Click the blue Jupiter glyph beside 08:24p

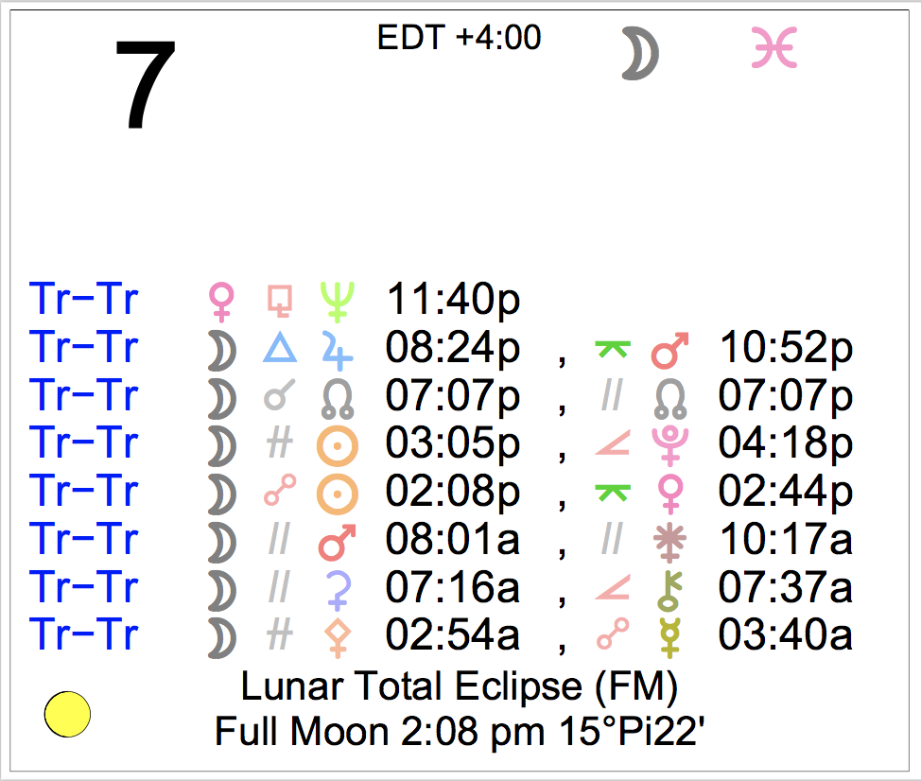tap(337, 348)
